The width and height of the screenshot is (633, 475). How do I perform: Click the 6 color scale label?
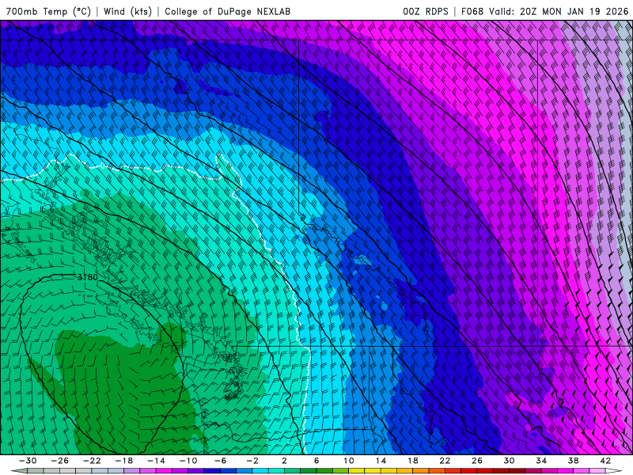[x=316, y=461]
